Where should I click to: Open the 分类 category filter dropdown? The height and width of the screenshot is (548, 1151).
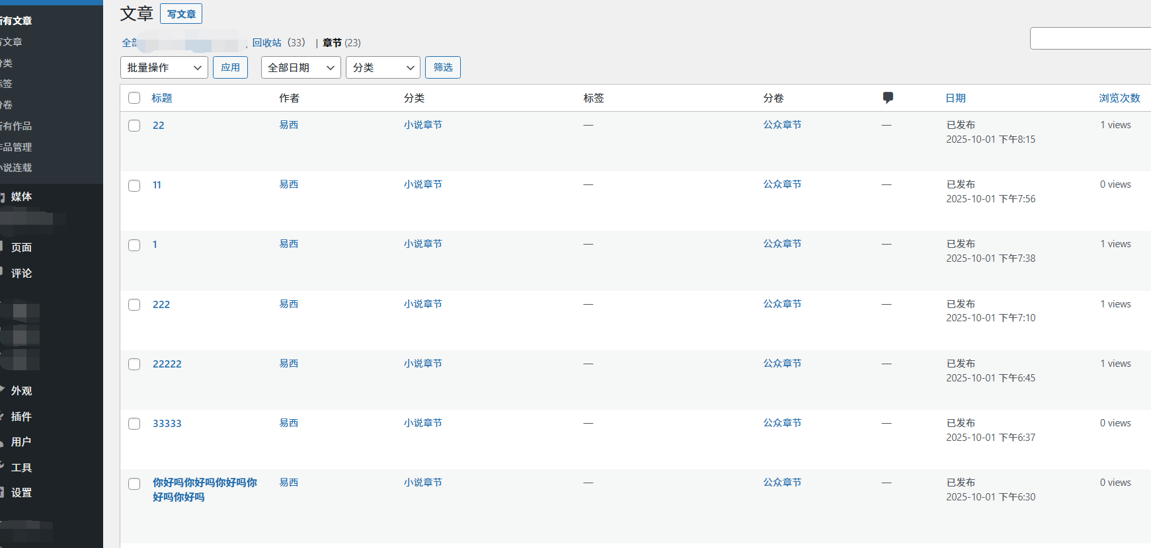pyautogui.click(x=383, y=67)
